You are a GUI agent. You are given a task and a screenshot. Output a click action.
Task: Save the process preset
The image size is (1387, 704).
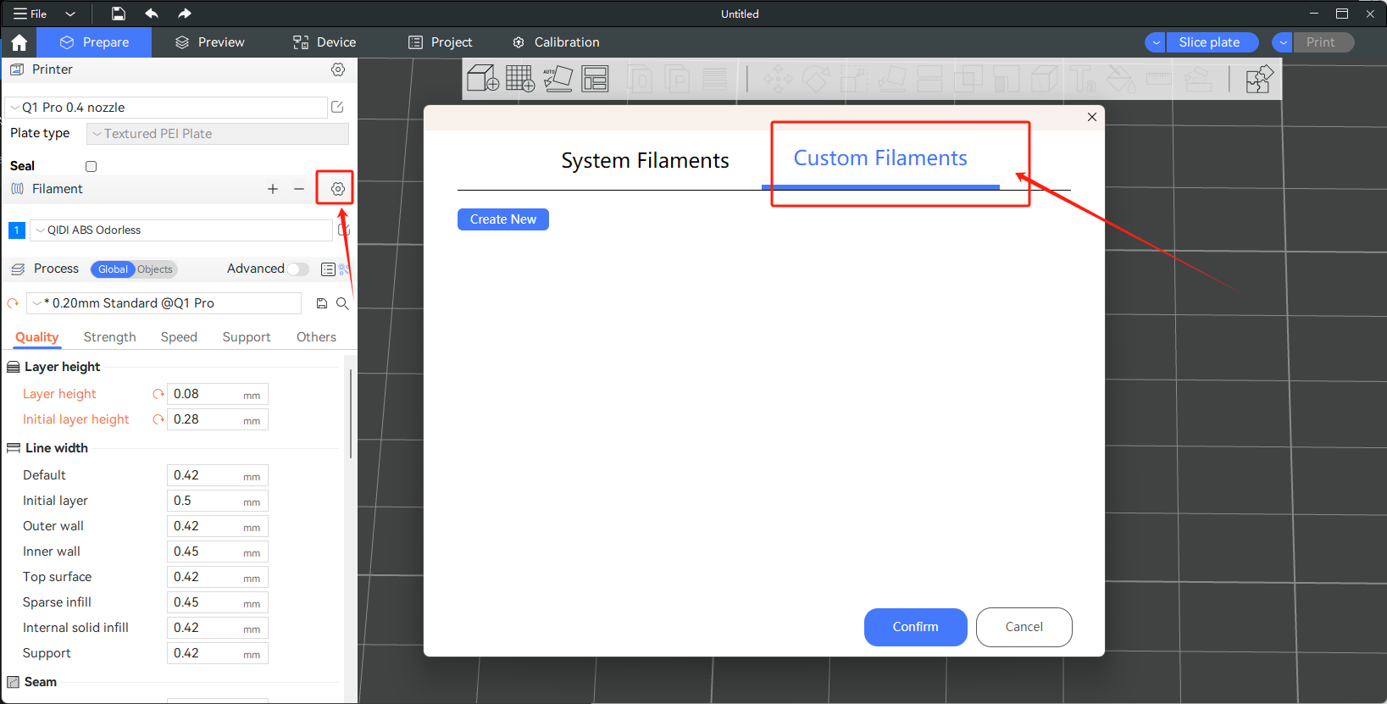pyautogui.click(x=322, y=303)
